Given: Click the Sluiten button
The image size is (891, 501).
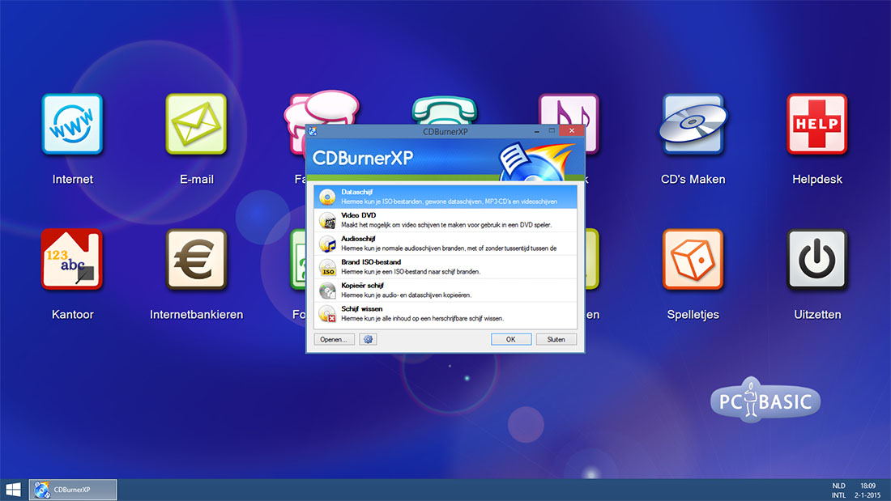Looking at the screenshot, I should [x=556, y=339].
